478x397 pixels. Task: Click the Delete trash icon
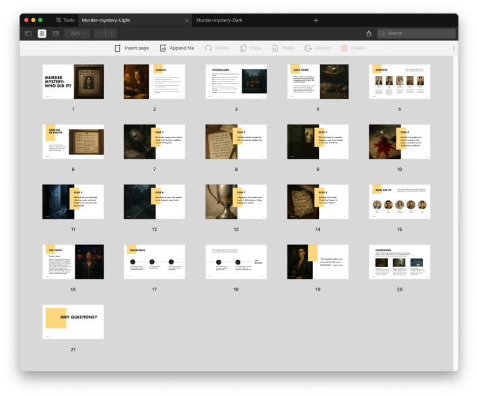(345, 48)
